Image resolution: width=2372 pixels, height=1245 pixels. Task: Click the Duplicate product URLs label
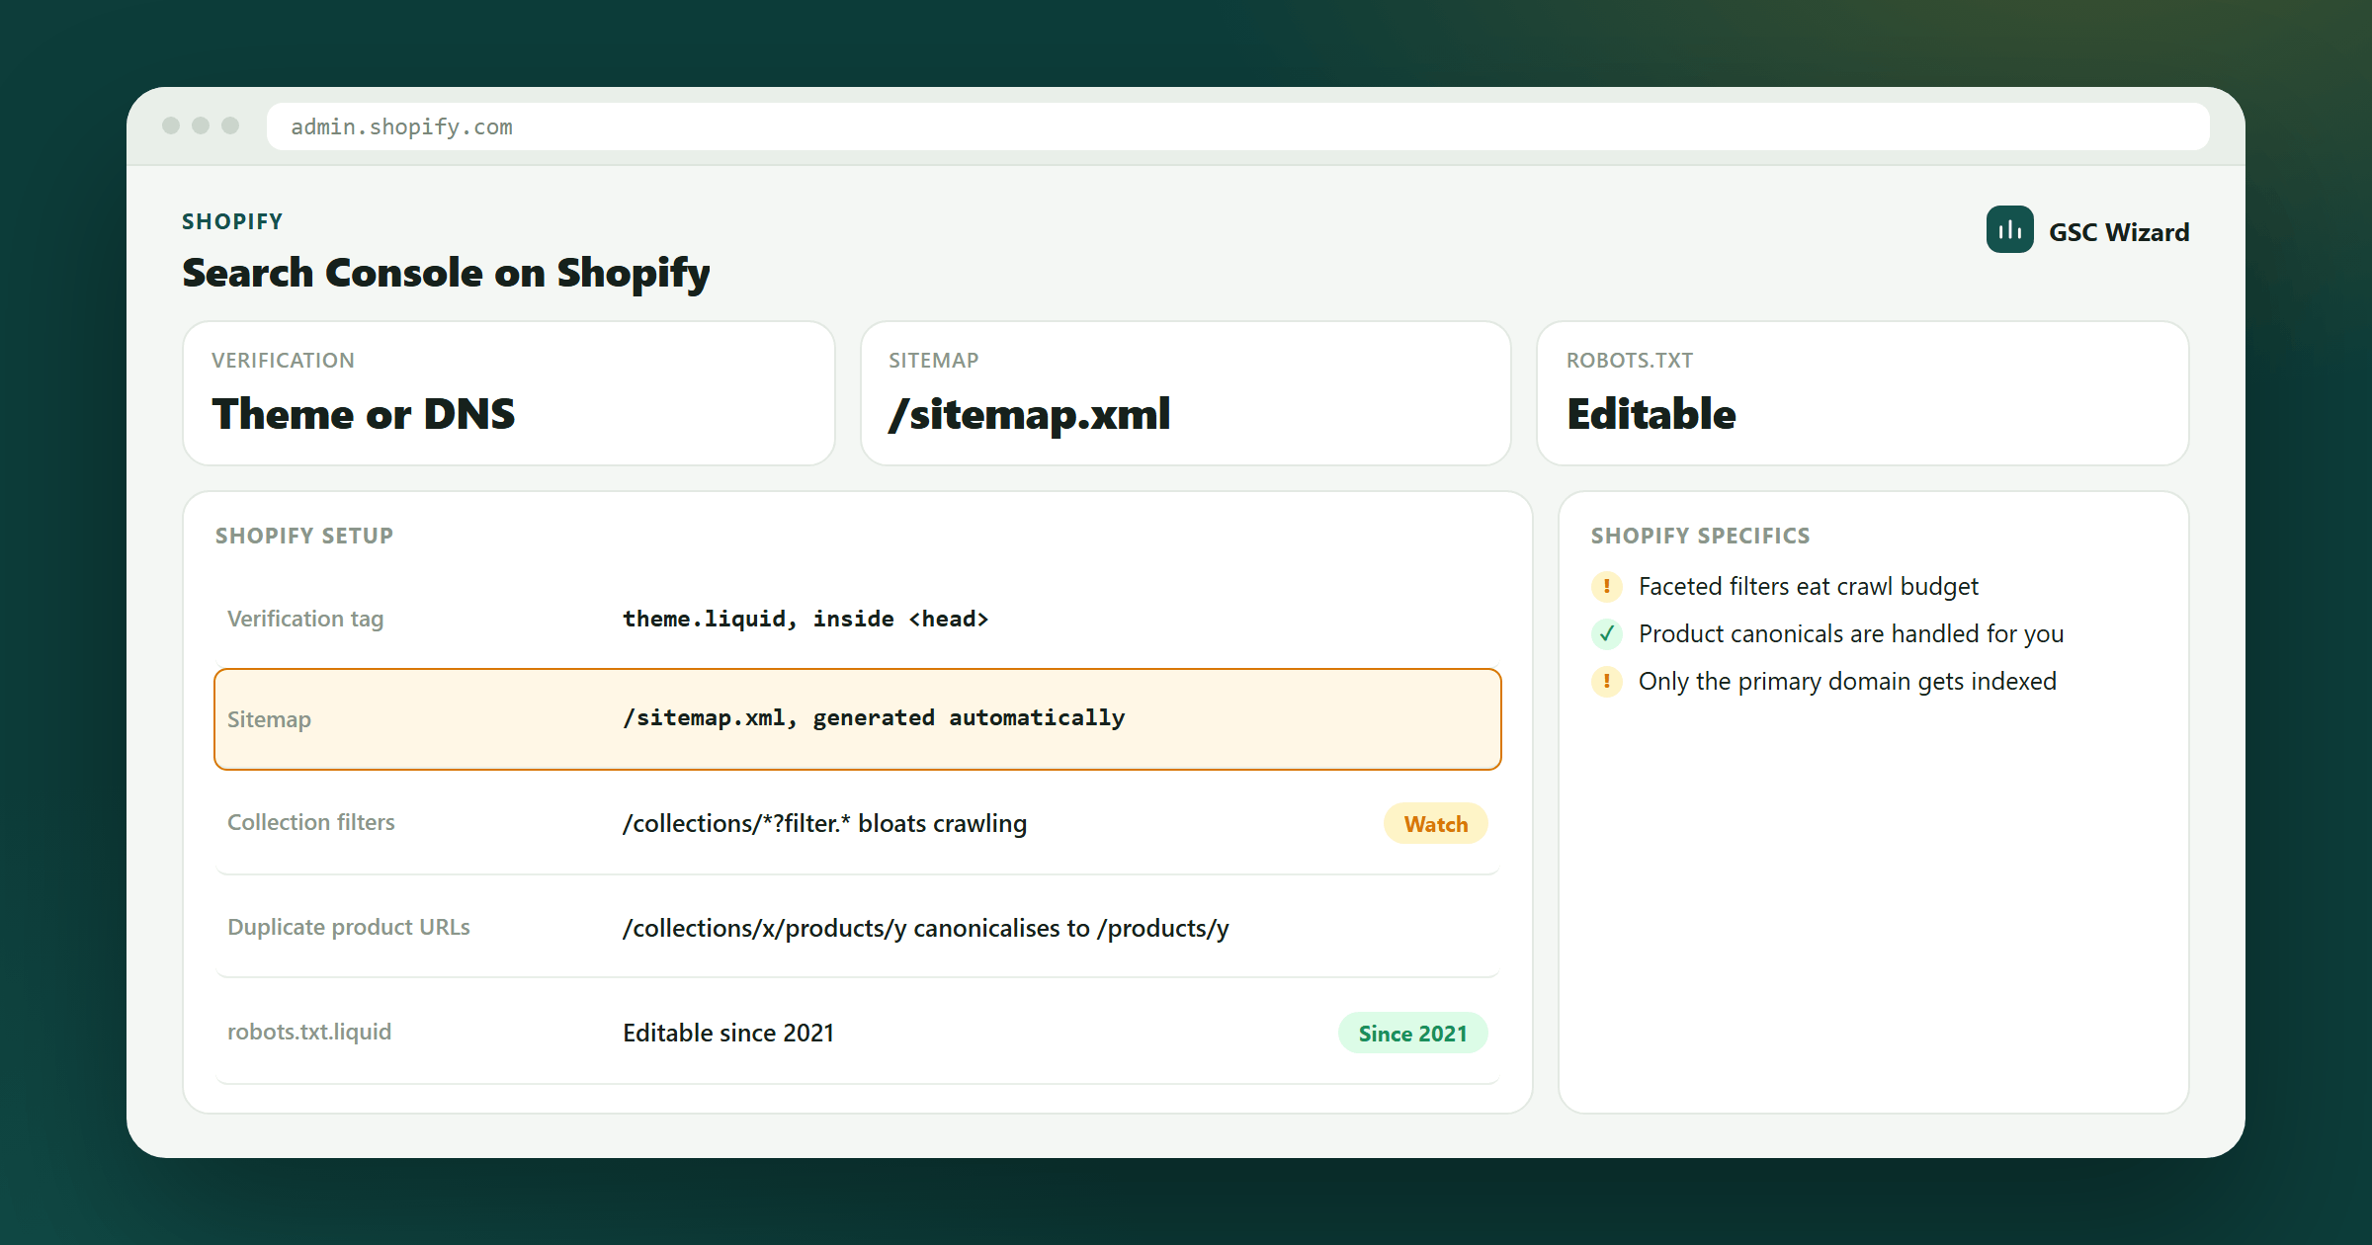349,927
